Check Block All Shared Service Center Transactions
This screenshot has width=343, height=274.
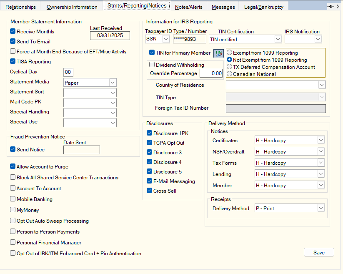pyautogui.click(x=13, y=177)
